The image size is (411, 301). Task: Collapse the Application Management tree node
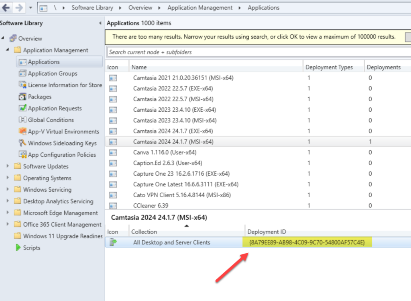pyautogui.click(x=8, y=50)
